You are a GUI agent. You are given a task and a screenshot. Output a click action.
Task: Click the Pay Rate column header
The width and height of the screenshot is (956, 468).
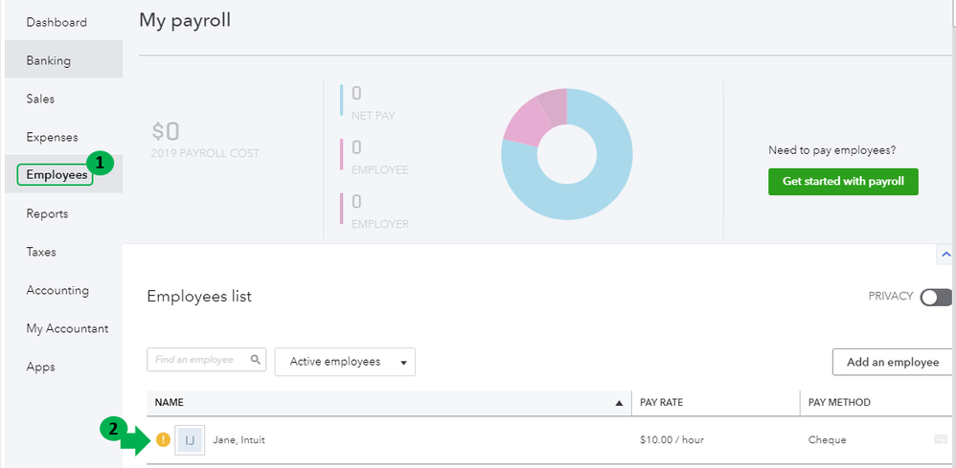[x=661, y=403]
